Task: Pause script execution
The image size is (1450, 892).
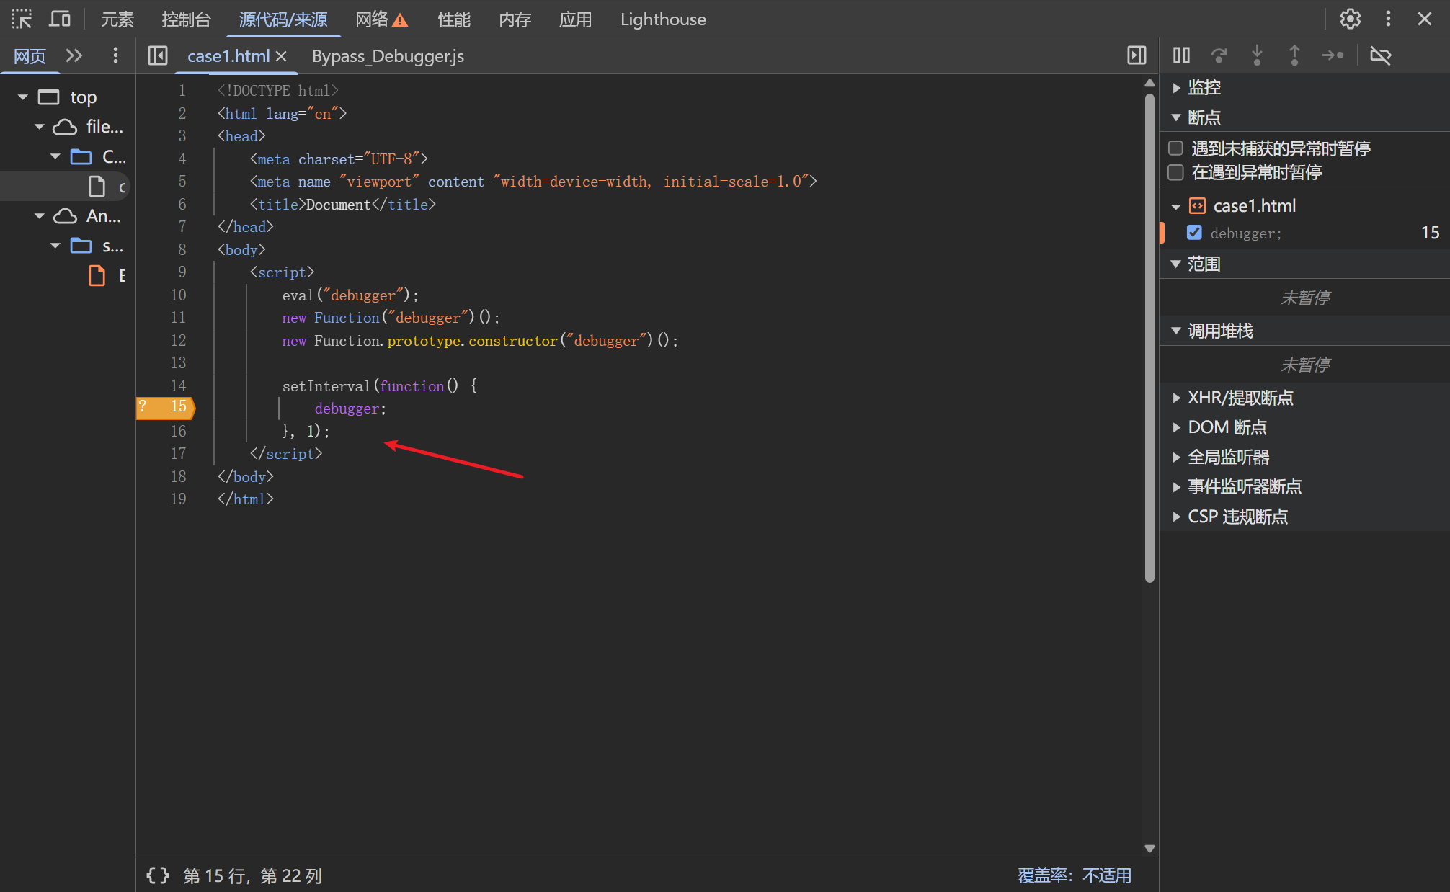Action: pyautogui.click(x=1181, y=55)
